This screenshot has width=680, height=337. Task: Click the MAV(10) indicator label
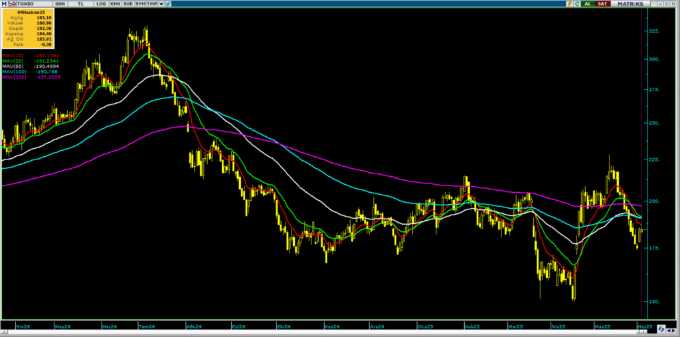(13, 56)
